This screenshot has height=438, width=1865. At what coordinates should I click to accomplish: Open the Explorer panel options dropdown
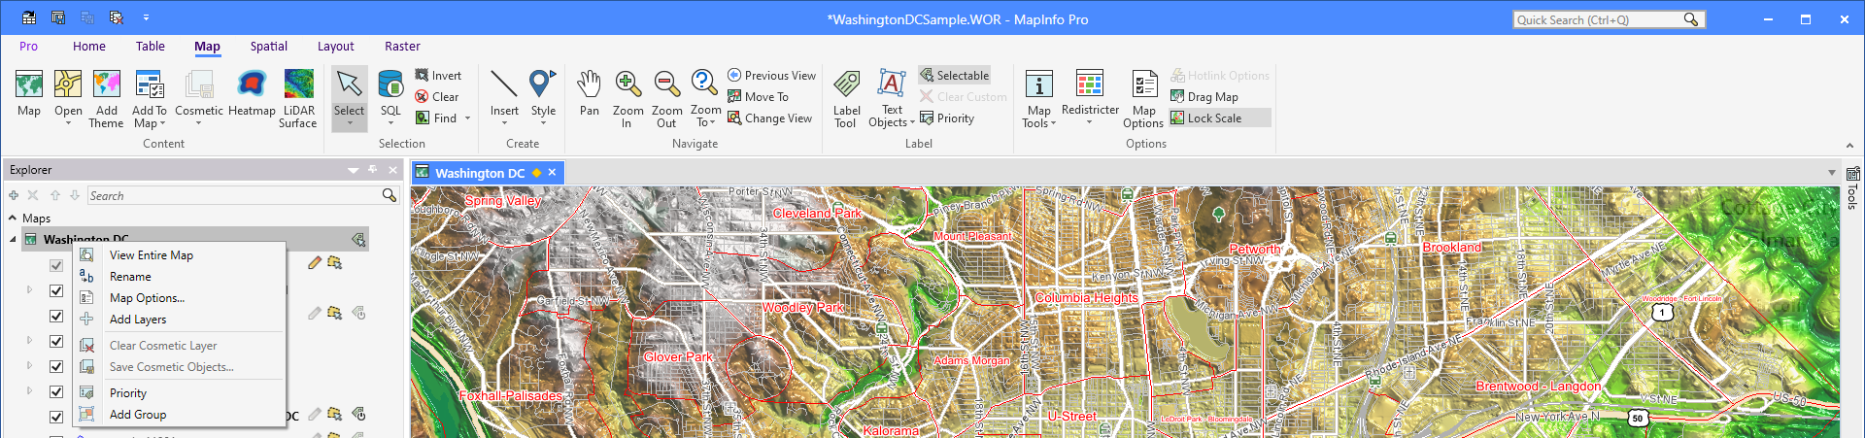coord(353,170)
